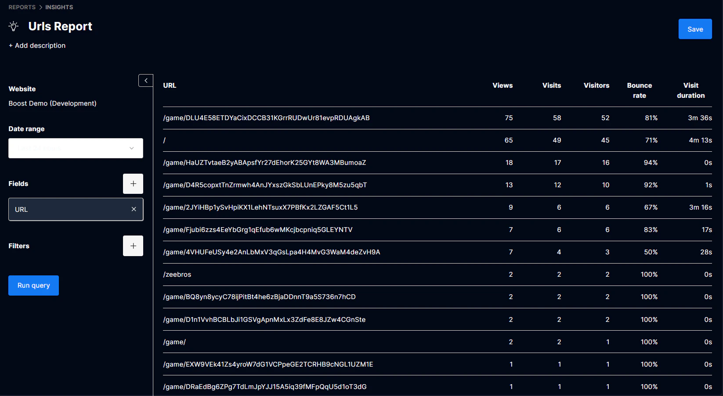Remove the URL field with the X icon
Viewport: 723px width, 396px height.
134,209
